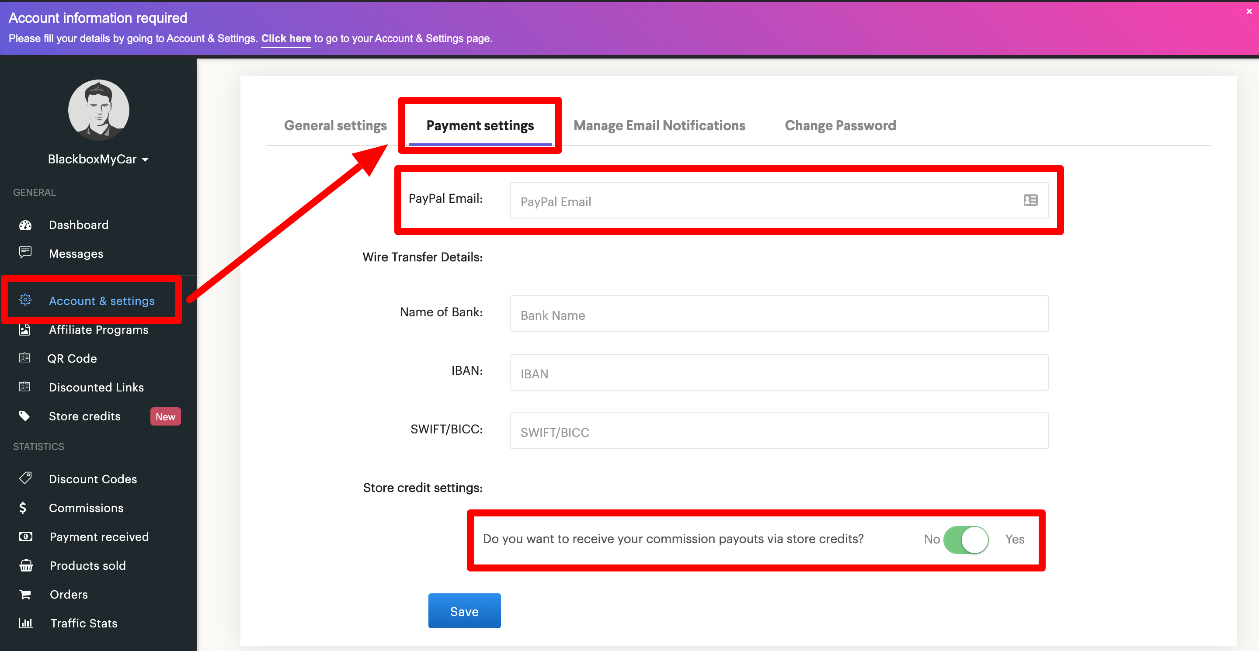Open QR Code in the sidebar
Viewport: 1259px width, 651px height.
pyautogui.click(x=72, y=358)
